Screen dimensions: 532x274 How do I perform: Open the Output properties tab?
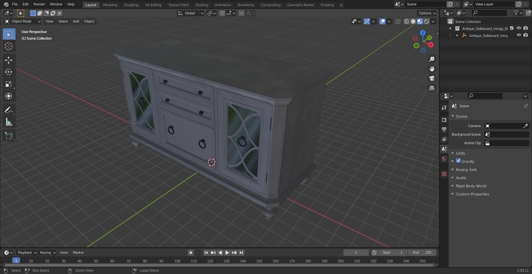(444, 129)
